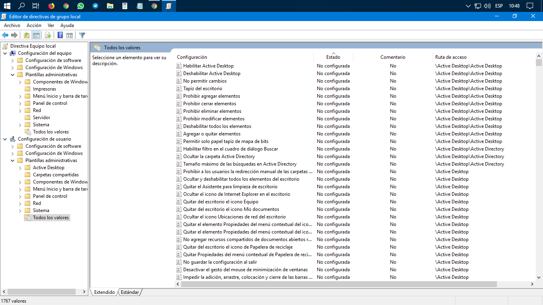
Task: Open Help using the blue question-mark icon
Action: pos(60,35)
